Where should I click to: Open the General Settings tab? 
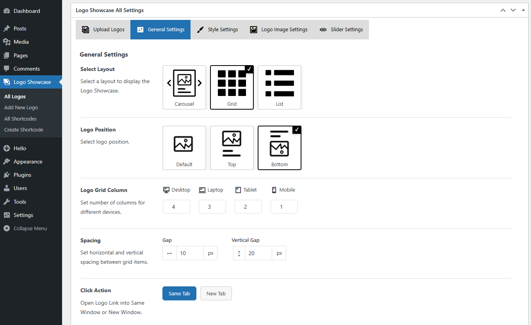160,30
